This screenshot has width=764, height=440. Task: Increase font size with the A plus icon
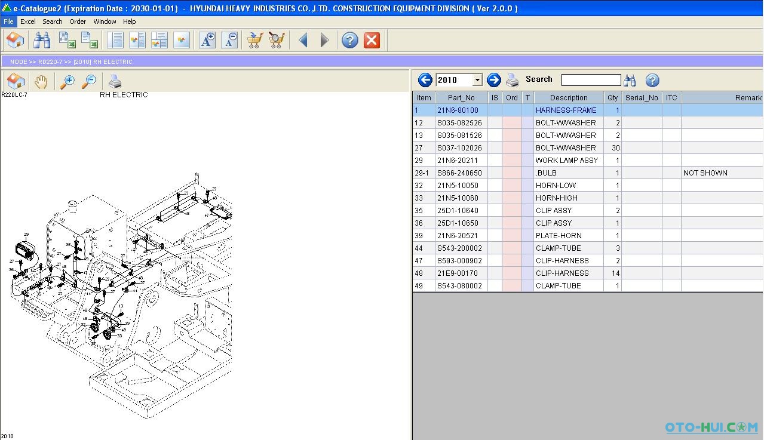coord(207,40)
